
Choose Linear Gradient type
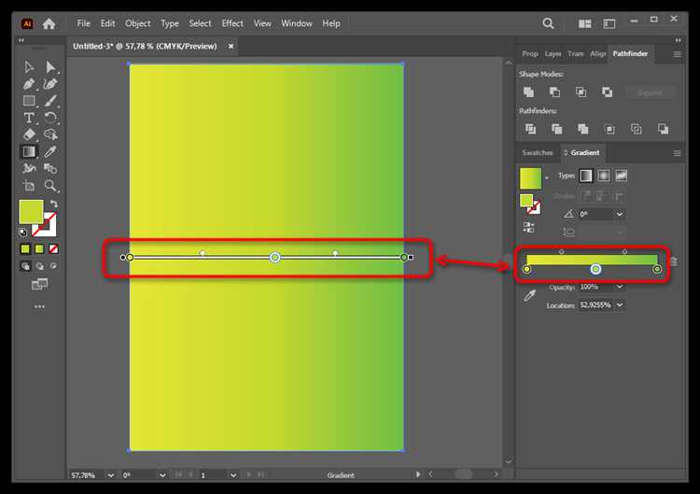pyautogui.click(x=586, y=176)
